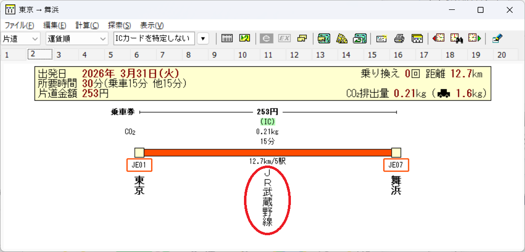This screenshot has height=252, width=525.
Task: Click the 12.7km/5駅 distance label
Action: coord(268,162)
